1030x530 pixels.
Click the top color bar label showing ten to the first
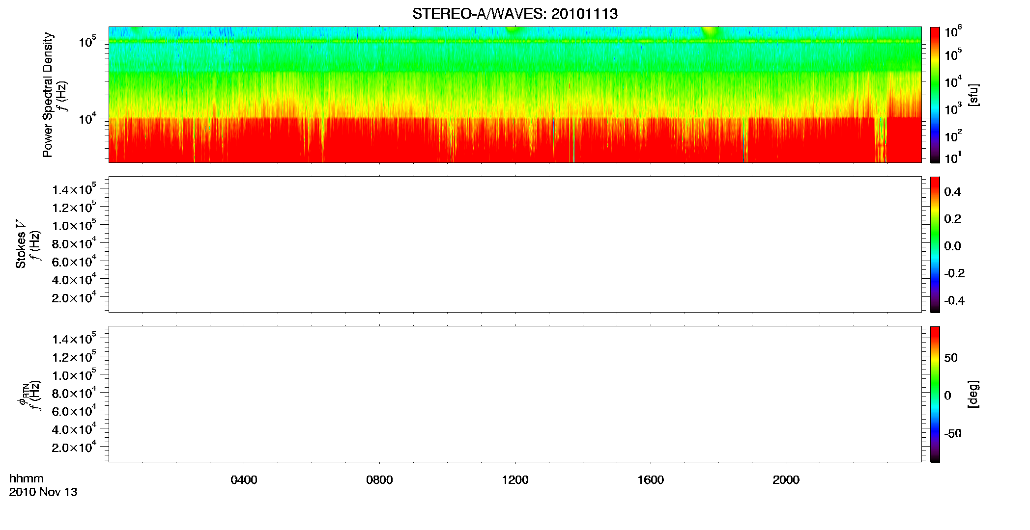953,158
